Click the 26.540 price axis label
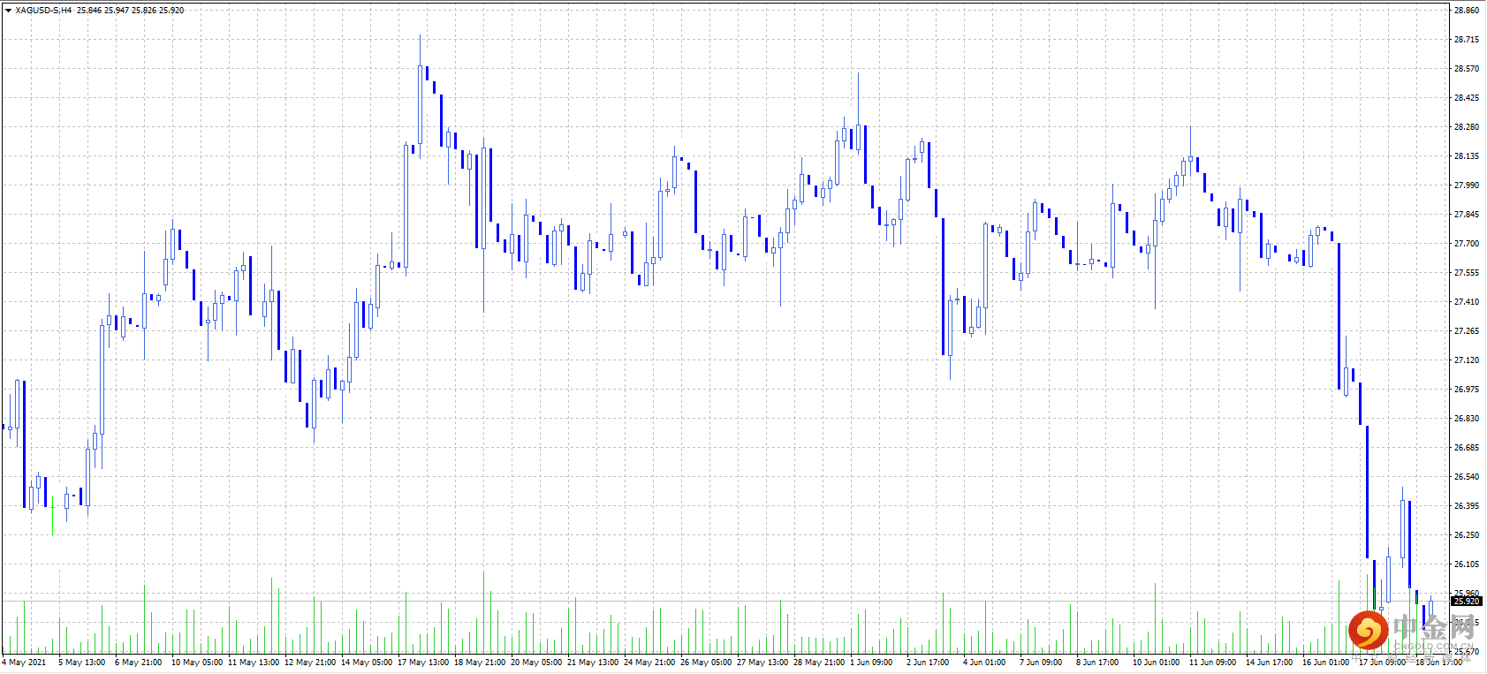The image size is (1487, 674). click(x=1467, y=477)
